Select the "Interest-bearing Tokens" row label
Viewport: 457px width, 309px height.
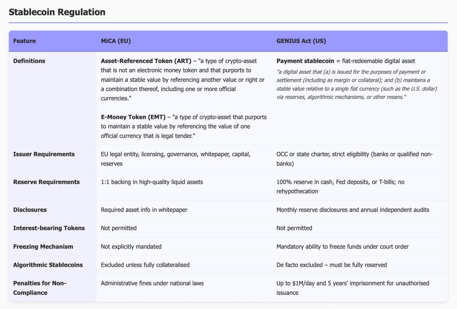[49, 228]
